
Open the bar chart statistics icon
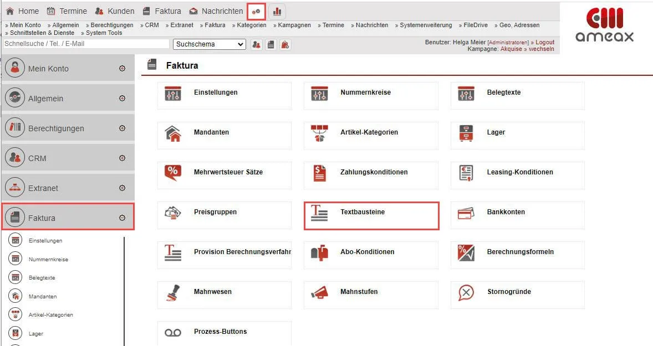click(x=277, y=11)
